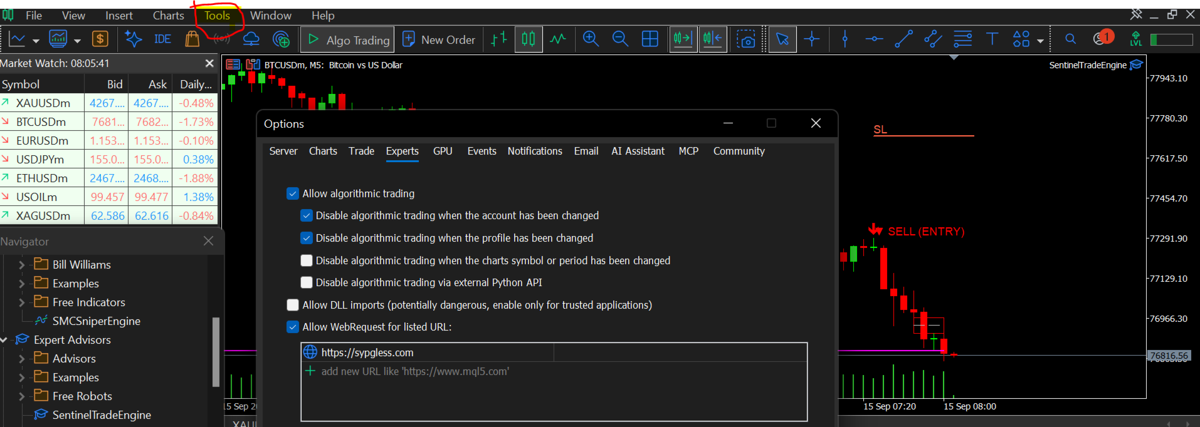1200x427 pixels.
Task: Select the text label tool
Action: pos(992,39)
